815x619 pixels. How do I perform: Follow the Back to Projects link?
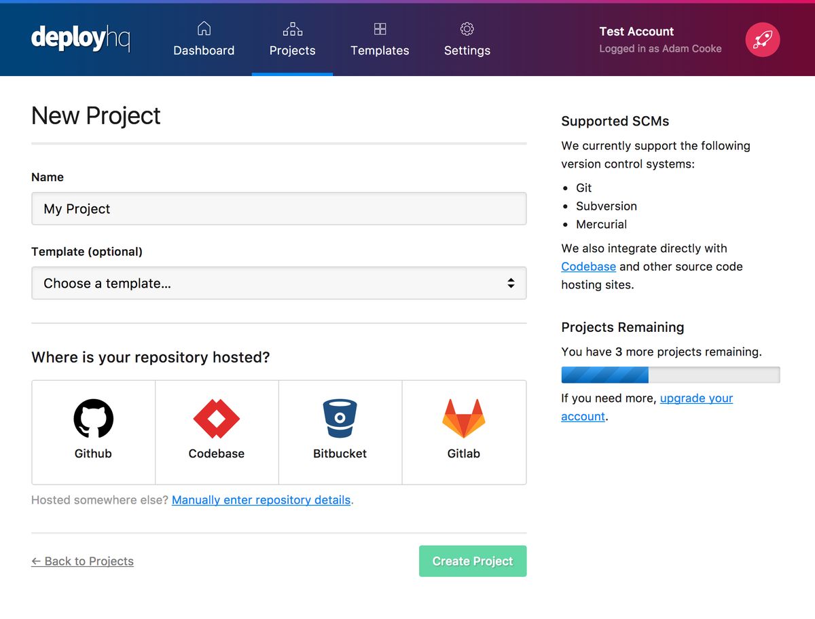click(x=82, y=561)
